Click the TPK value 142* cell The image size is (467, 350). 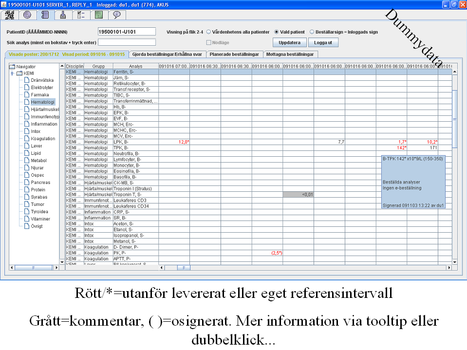coord(392,148)
